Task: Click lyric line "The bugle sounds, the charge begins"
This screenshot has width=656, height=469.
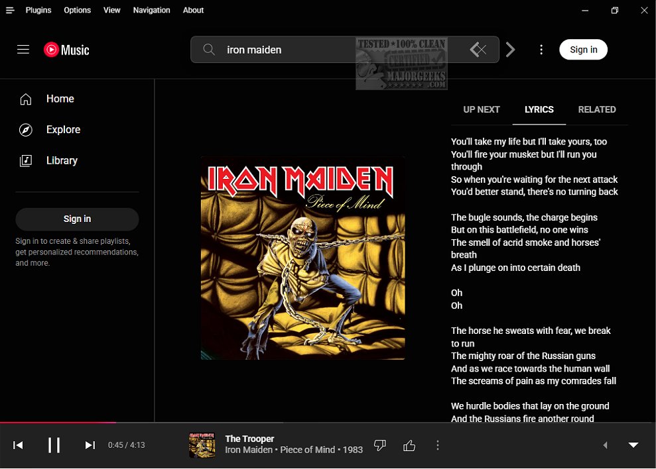Action: coord(524,217)
